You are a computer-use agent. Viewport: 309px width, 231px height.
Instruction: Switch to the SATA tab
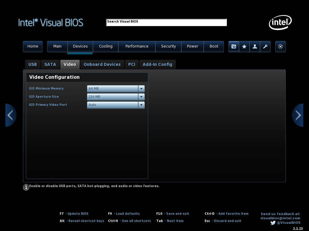click(x=50, y=64)
